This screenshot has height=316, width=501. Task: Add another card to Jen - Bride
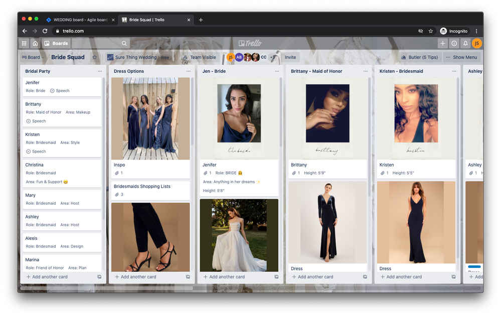click(x=224, y=277)
